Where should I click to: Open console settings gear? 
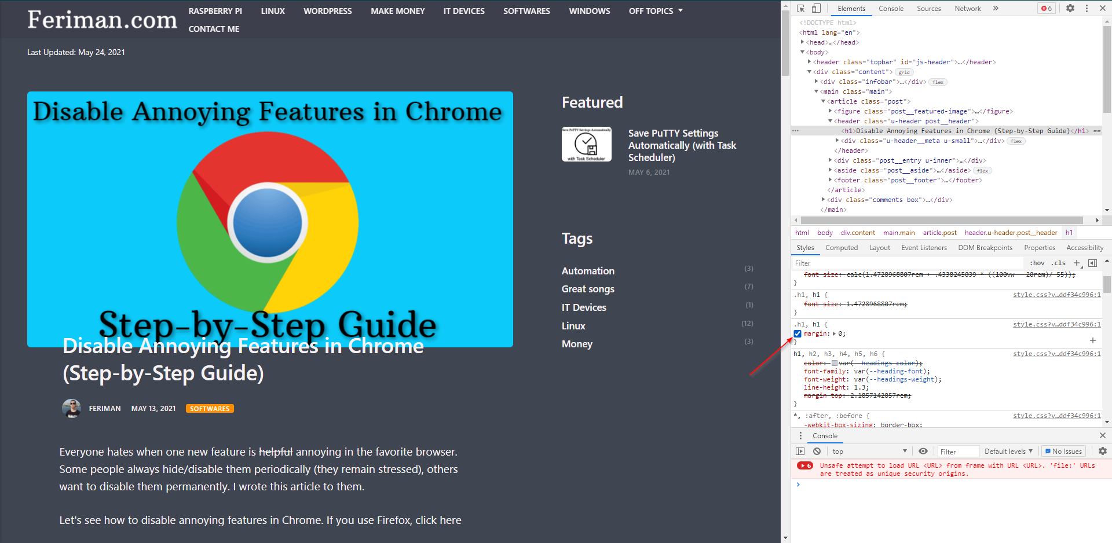click(x=1102, y=451)
